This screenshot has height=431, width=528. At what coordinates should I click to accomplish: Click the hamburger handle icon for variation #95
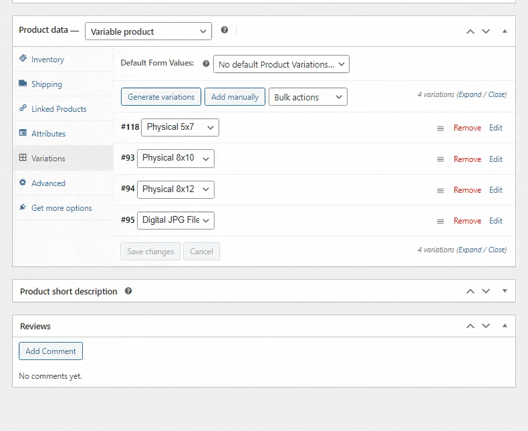point(440,221)
